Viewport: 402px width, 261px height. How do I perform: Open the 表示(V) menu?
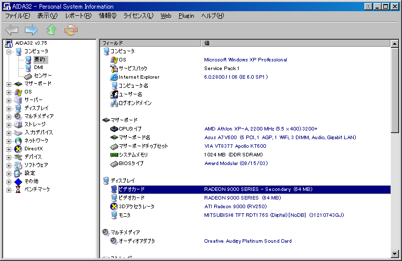[x=47, y=16]
